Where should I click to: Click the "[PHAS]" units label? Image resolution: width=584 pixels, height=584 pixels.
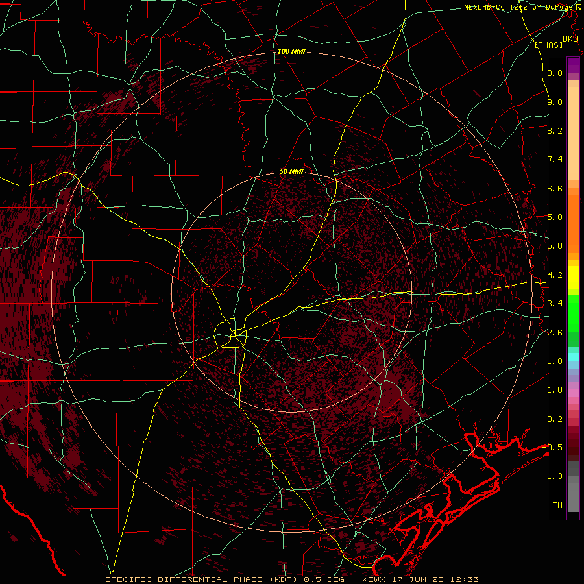point(548,45)
